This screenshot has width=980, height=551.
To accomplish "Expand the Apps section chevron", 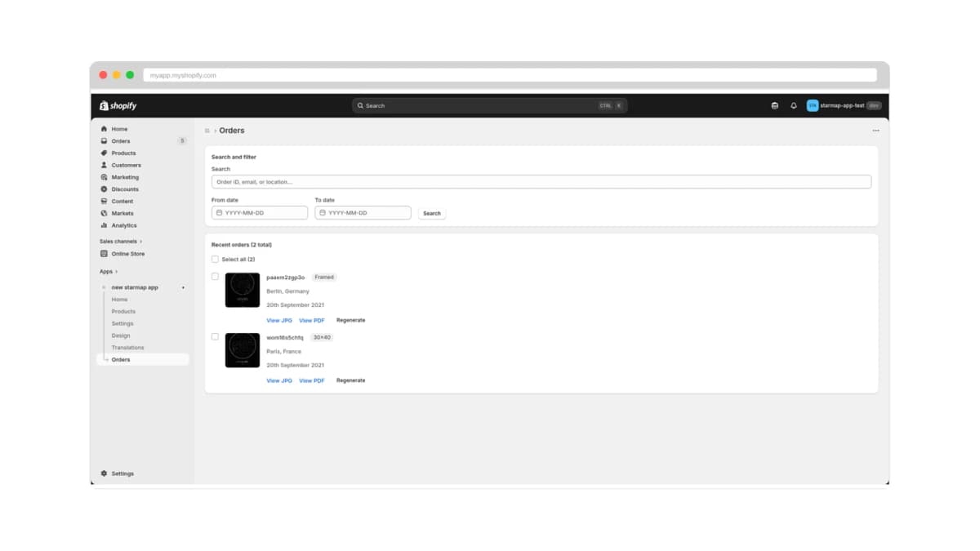I will point(116,272).
